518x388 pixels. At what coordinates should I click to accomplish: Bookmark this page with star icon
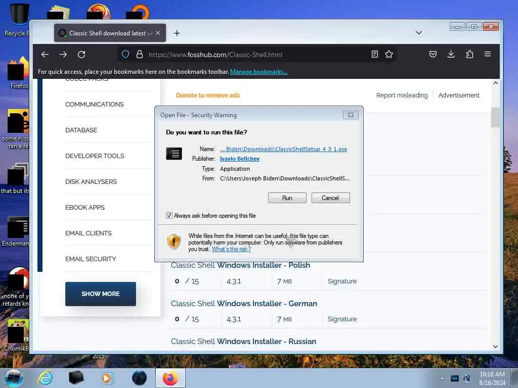389,54
